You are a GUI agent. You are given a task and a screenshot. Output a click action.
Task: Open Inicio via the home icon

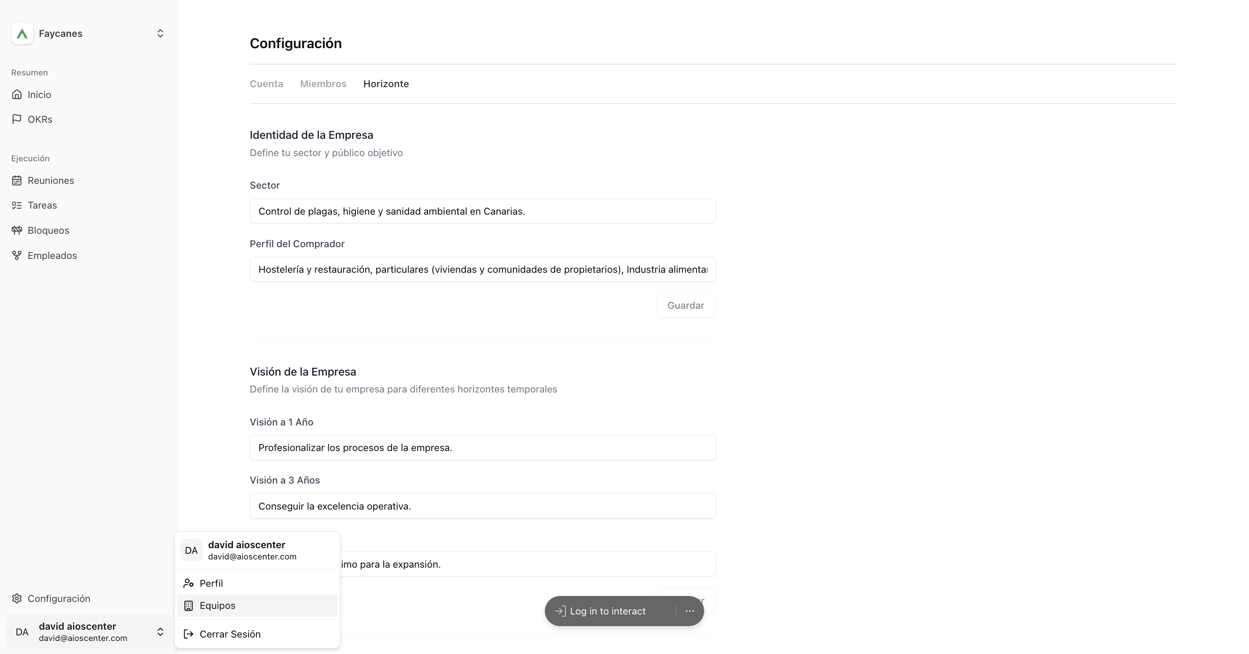tap(17, 95)
